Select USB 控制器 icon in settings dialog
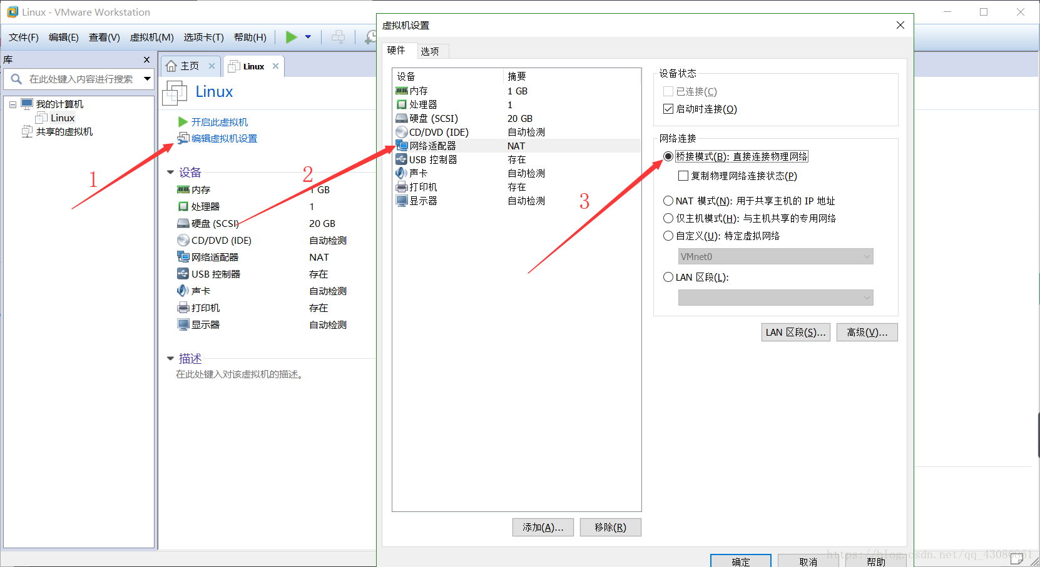 pyautogui.click(x=402, y=159)
